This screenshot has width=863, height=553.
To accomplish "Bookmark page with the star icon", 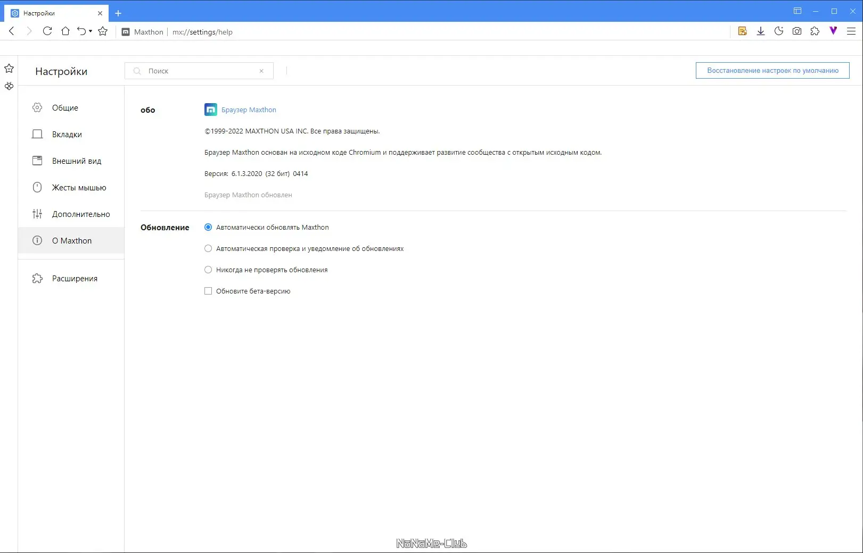I will point(103,31).
